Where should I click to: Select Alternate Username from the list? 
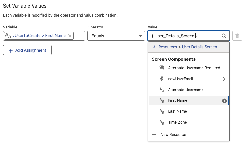(186, 90)
